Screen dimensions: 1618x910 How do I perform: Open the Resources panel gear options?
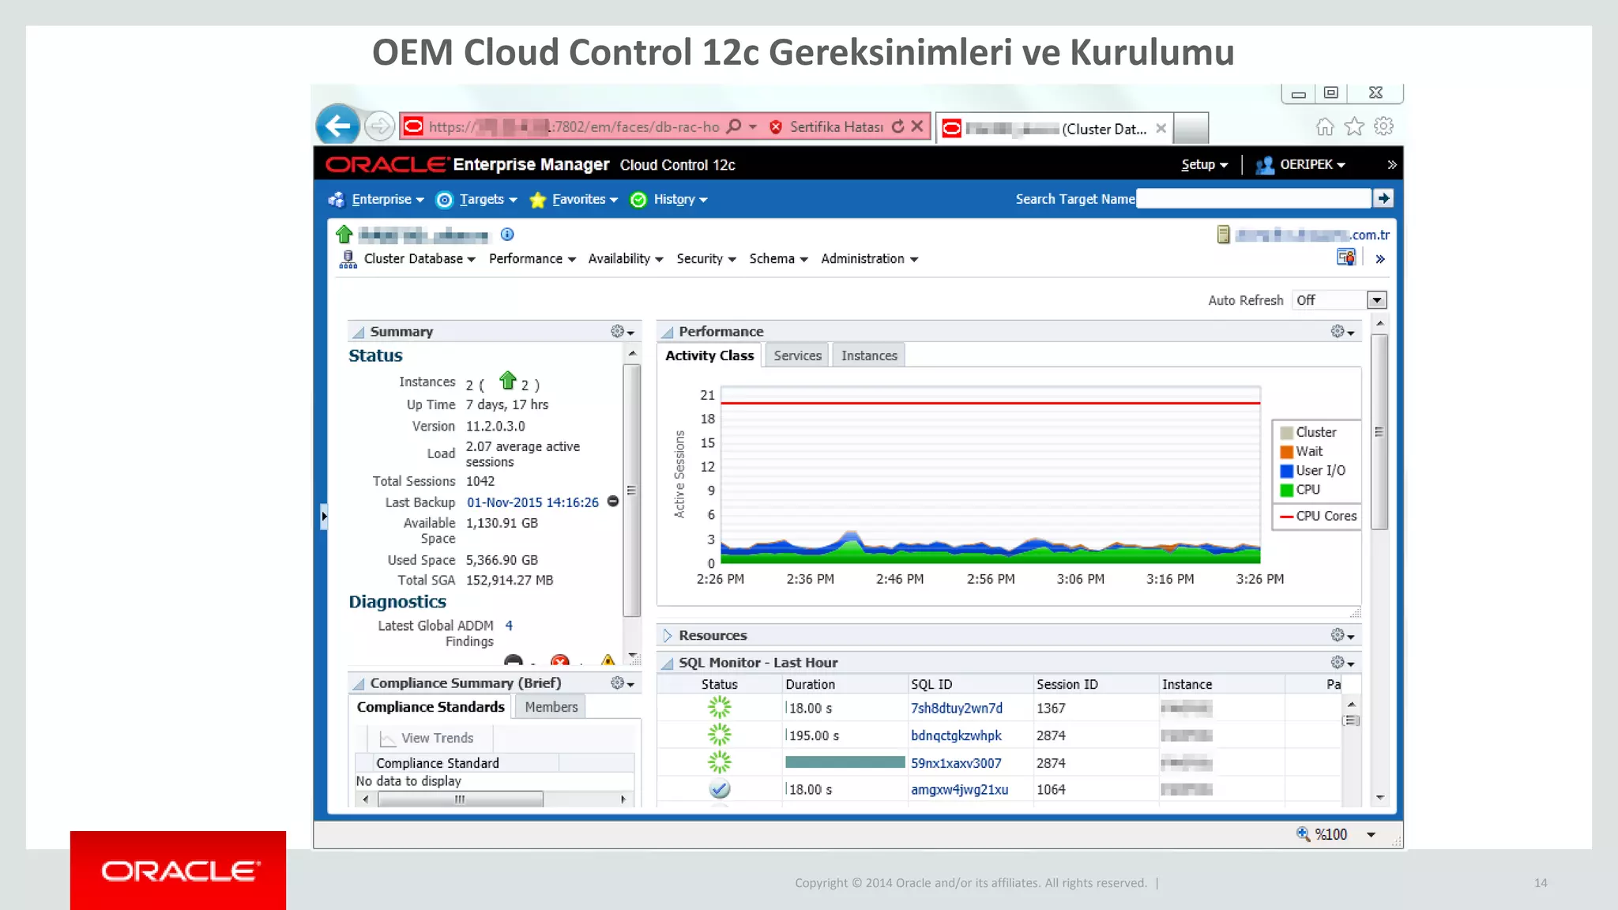click(1342, 635)
